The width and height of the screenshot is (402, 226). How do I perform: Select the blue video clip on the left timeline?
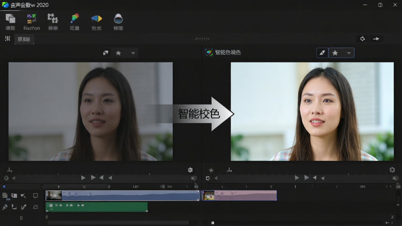click(x=122, y=195)
